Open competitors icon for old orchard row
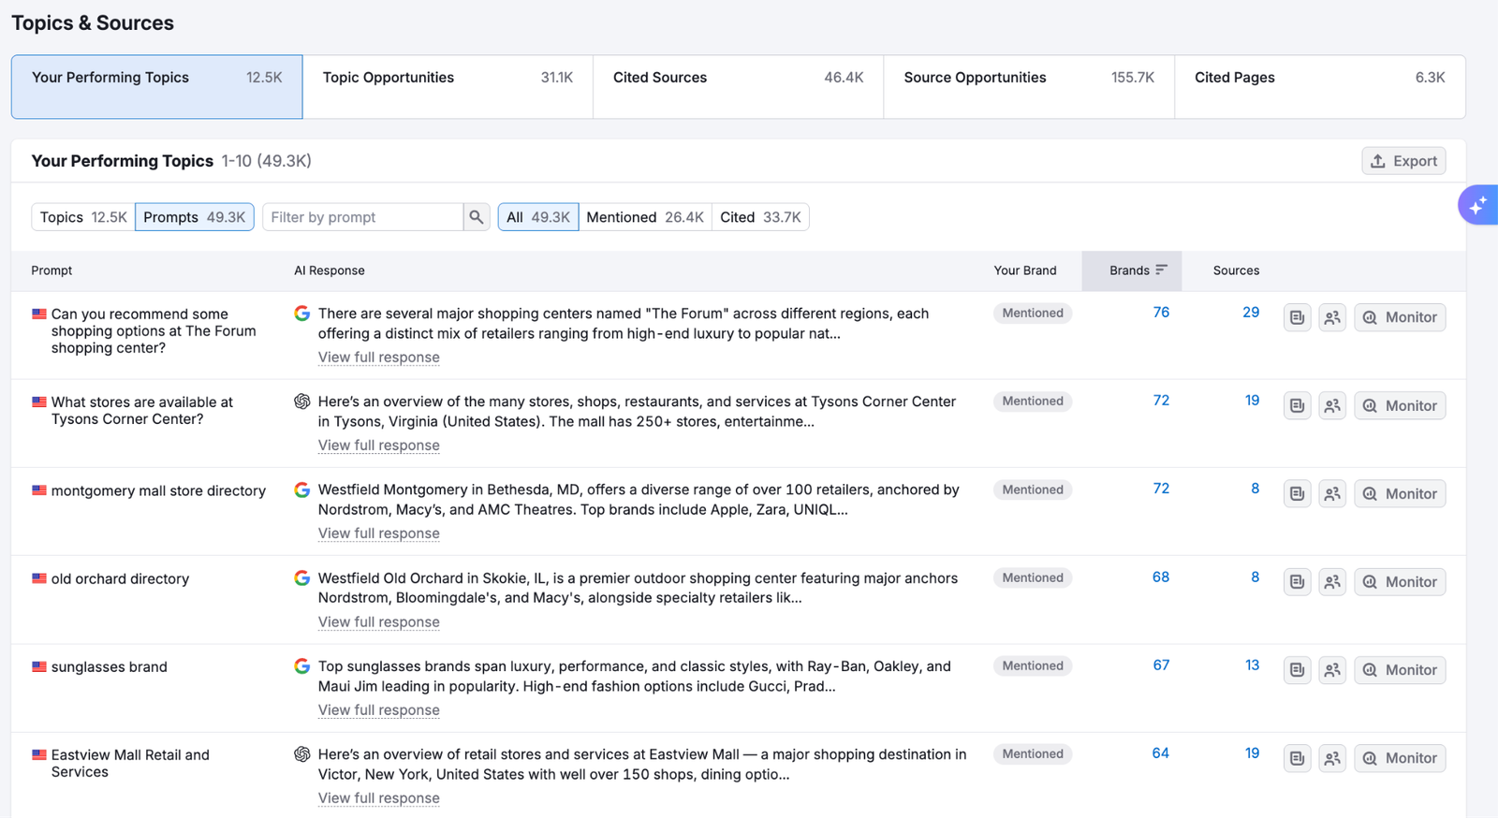 tap(1332, 581)
